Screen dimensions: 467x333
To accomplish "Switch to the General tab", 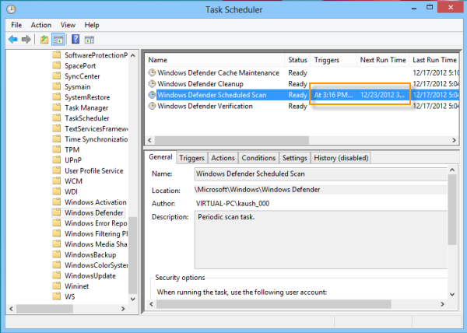I will (160, 157).
